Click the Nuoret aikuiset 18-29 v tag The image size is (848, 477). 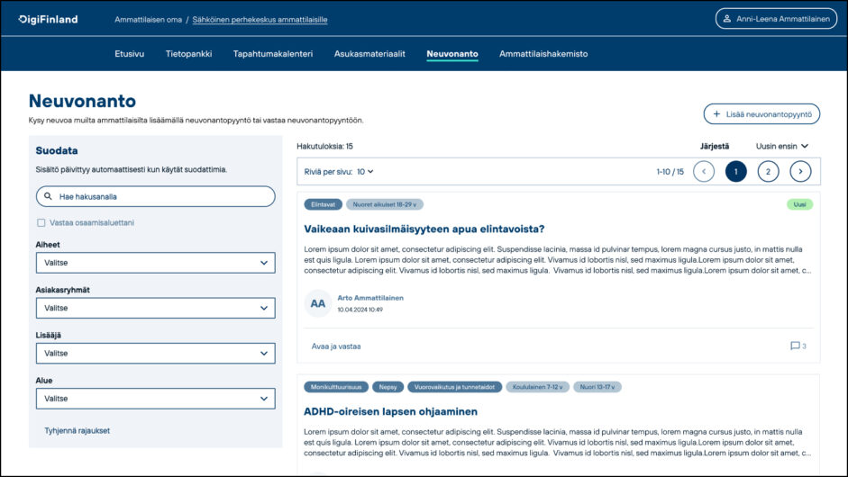click(x=385, y=204)
